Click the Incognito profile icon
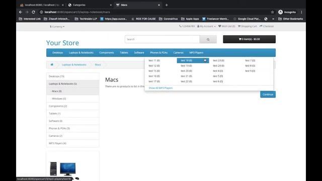 (x=287, y=12)
